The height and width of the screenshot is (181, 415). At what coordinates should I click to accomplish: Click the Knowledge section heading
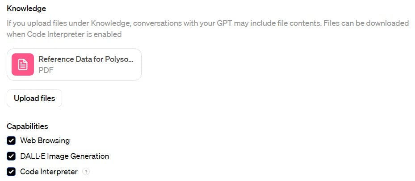pyautogui.click(x=26, y=8)
